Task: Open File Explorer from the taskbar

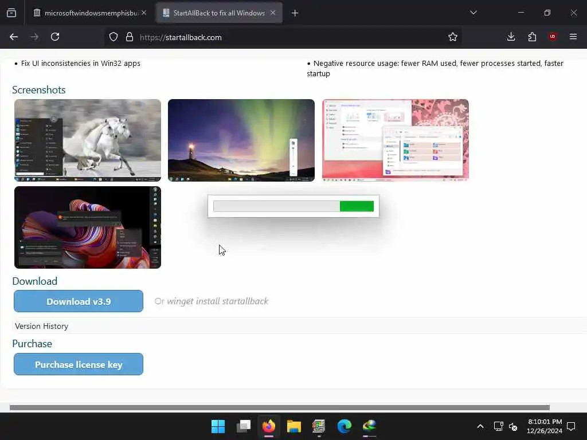Action: tap(294, 426)
